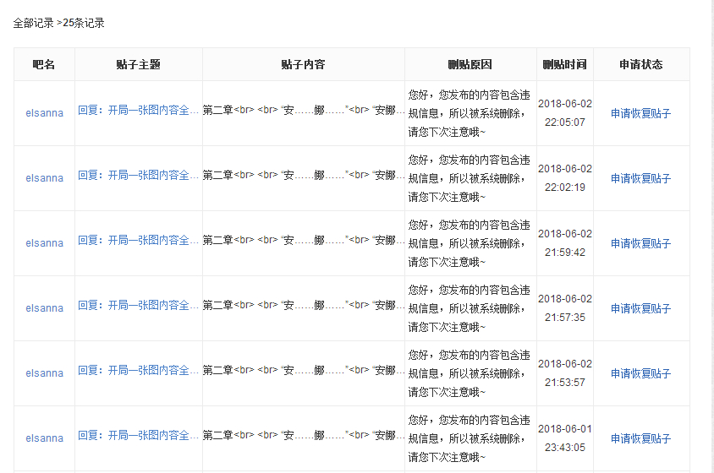Image resolution: width=714 pixels, height=473 pixels.
Task: Click 申请恢复贴子 for the 21:59:42 record
Action: tap(640, 243)
